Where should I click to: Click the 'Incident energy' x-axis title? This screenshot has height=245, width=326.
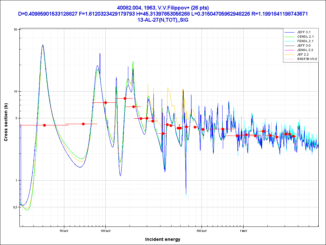163,239
